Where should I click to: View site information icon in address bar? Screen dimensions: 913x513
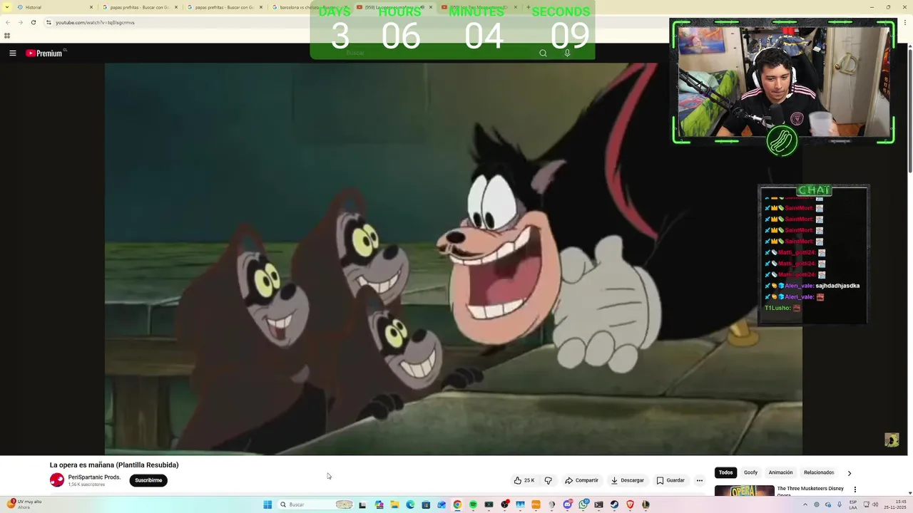tap(49, 22)
